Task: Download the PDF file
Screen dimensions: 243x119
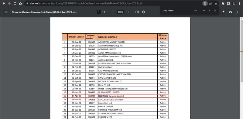Action: click(224, 12)
